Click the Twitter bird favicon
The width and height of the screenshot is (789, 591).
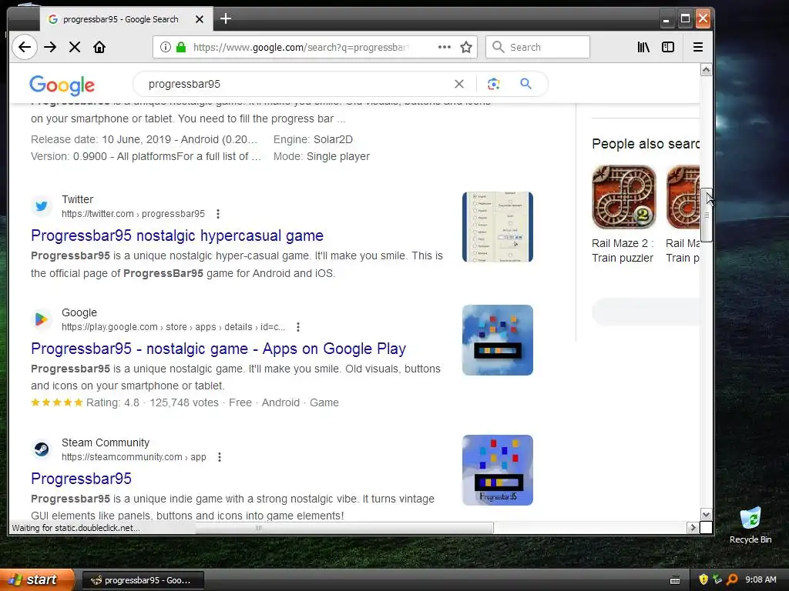point(42,206)
